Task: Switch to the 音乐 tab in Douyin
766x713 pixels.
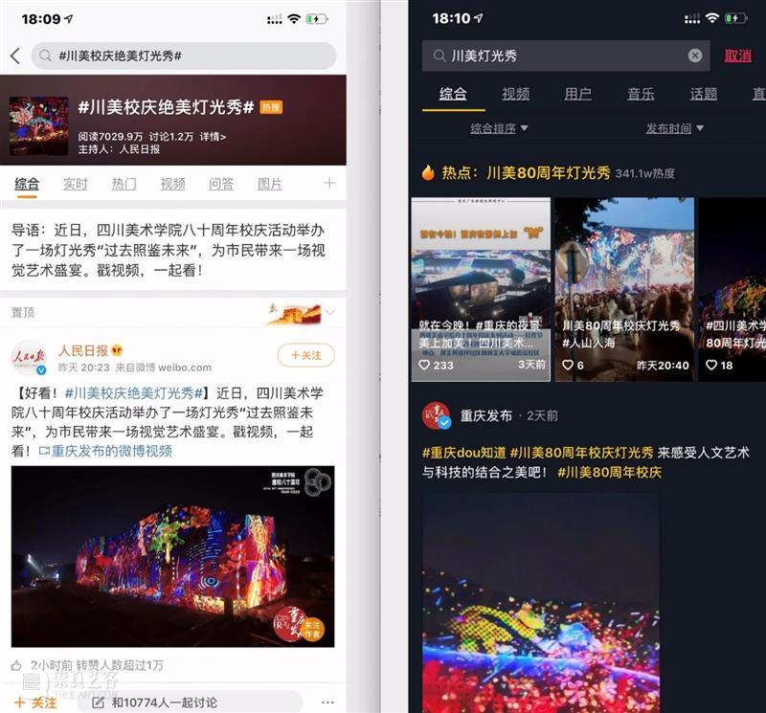Action: coord(641,94)
